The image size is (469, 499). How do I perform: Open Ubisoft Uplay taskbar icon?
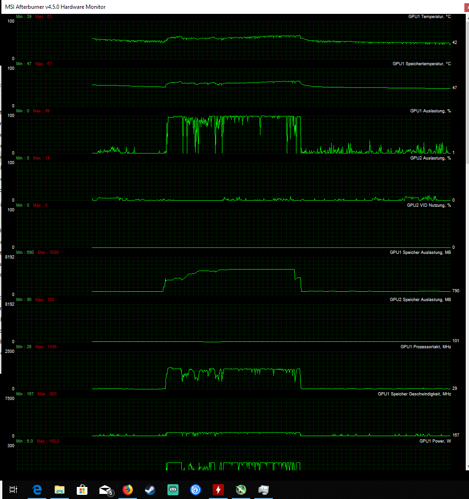point(195,489)
